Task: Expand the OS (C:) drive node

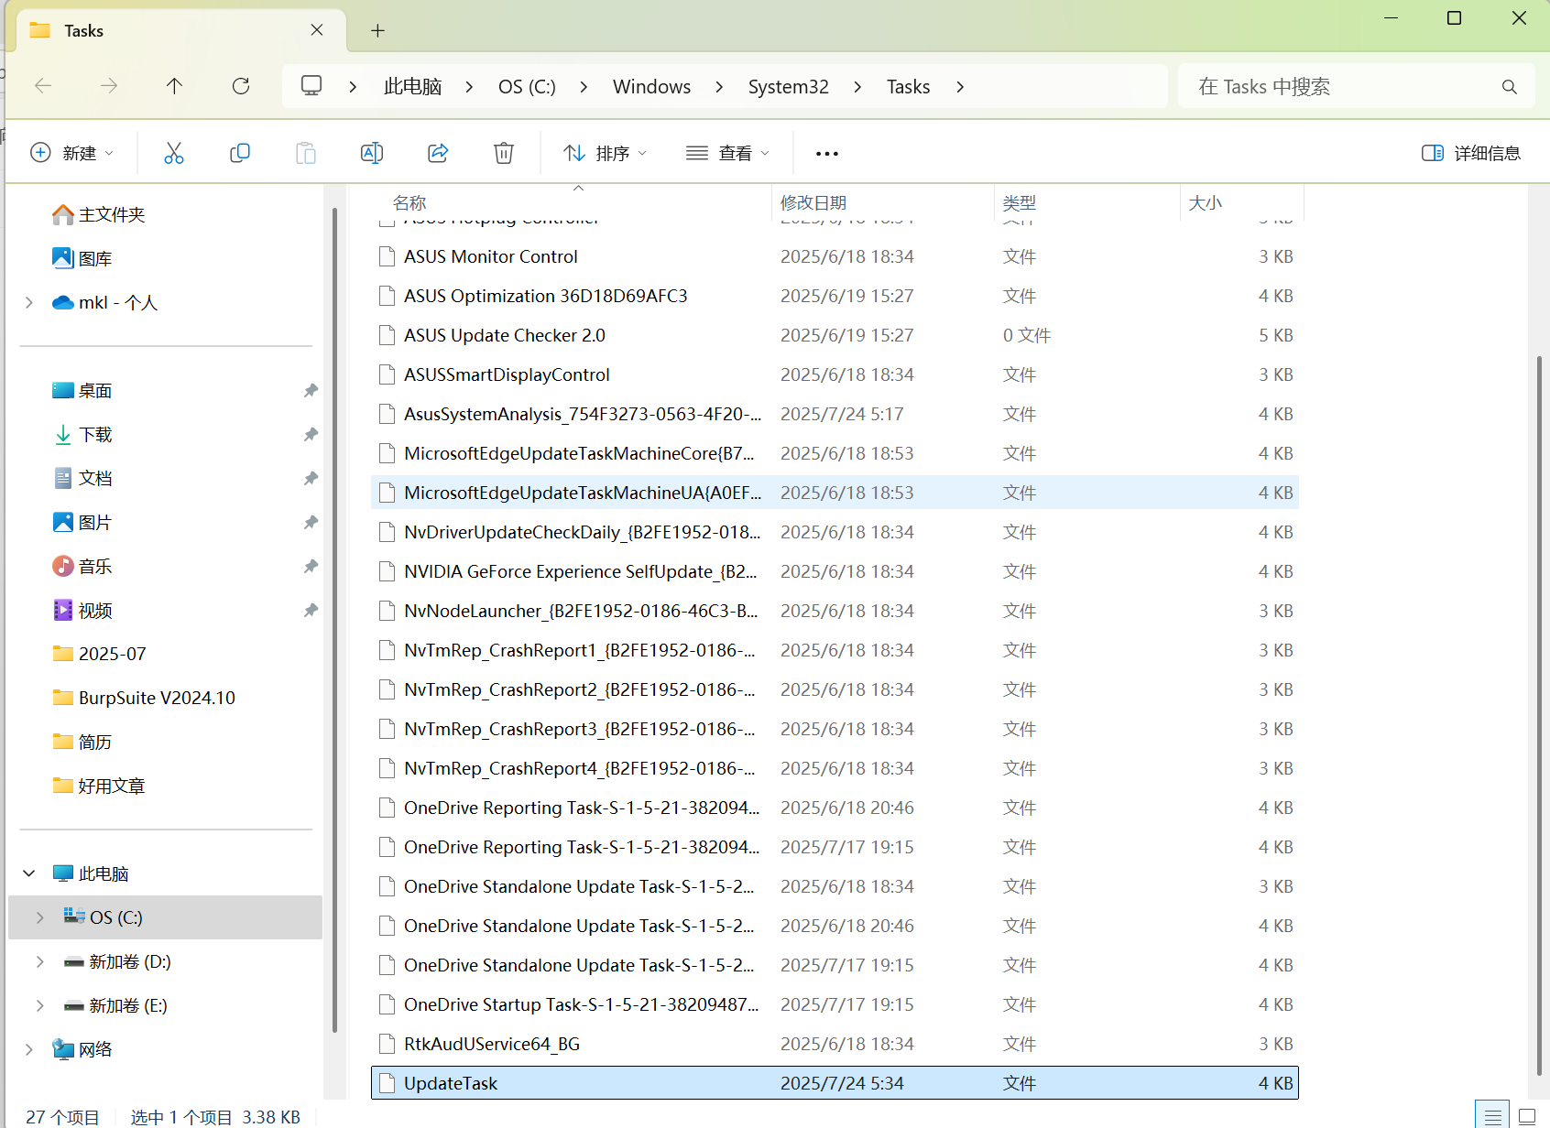Action: coord(40,917)
